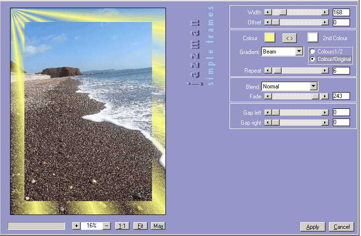The width and height of the screenshot is (361, 236).
Task: Click the zoom out minus button
Action: 107,226
